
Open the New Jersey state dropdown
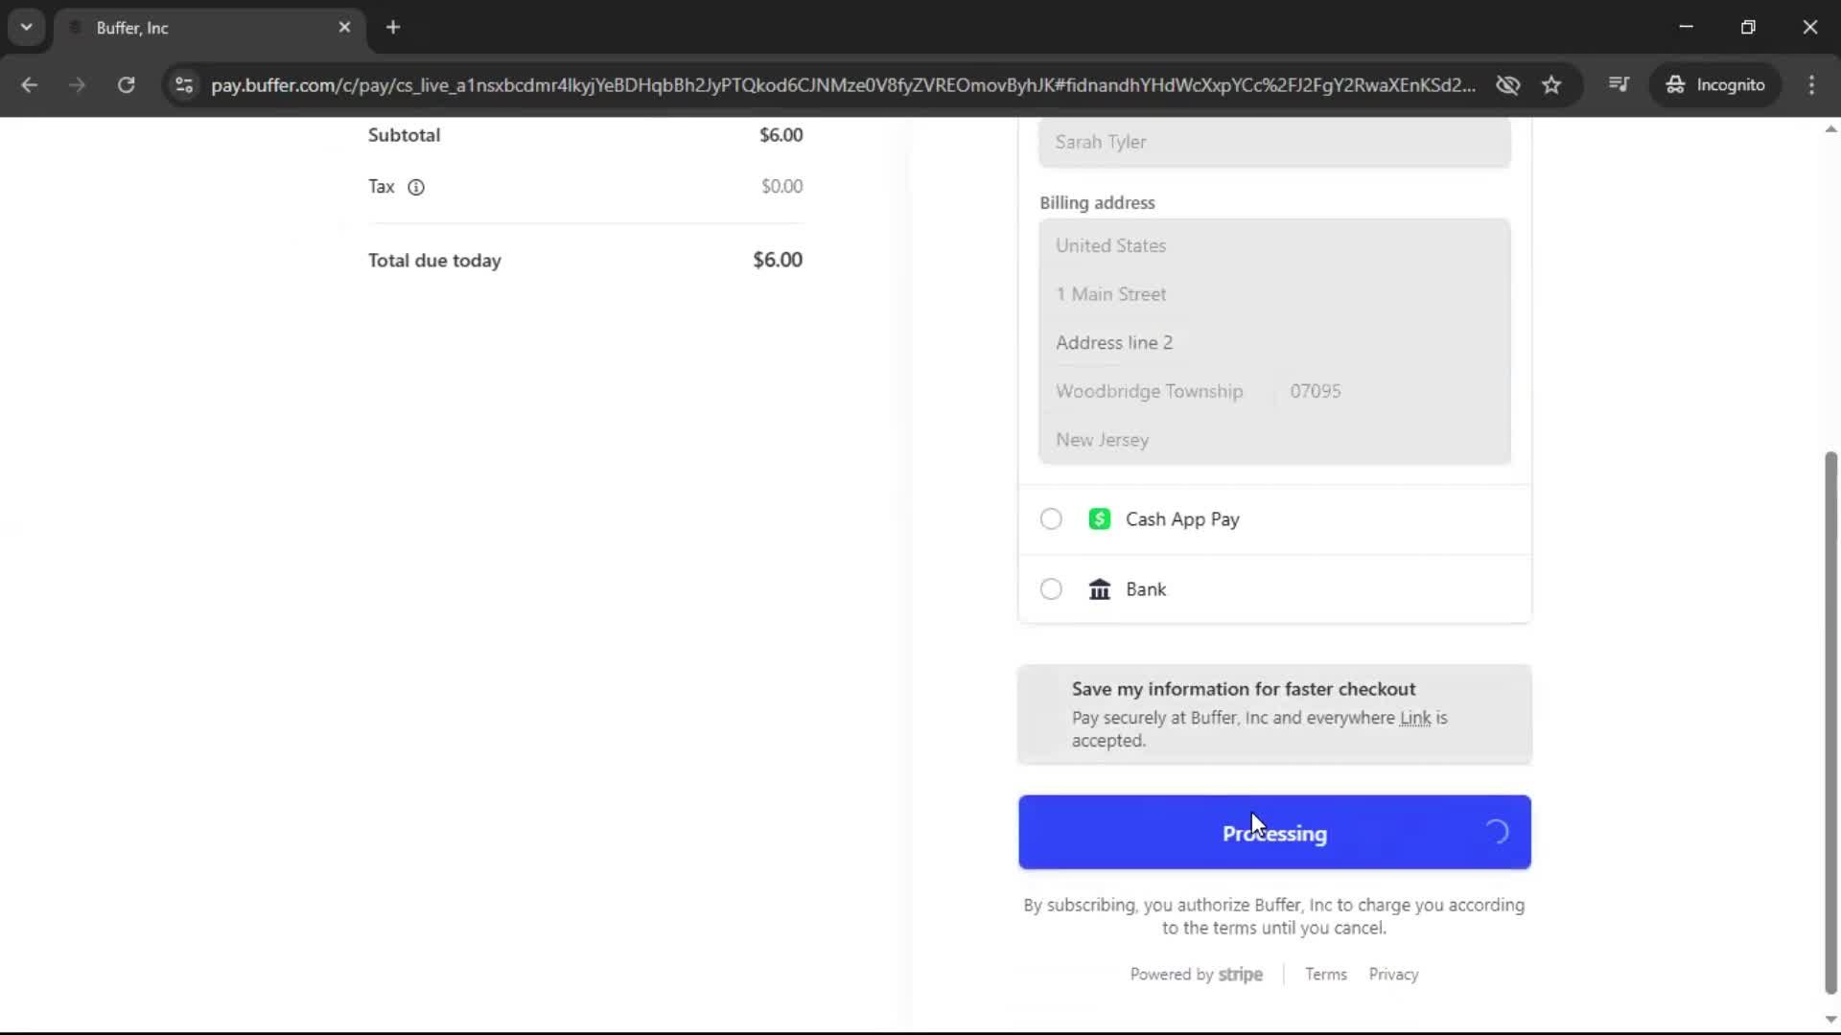[x=1273, y=440]
